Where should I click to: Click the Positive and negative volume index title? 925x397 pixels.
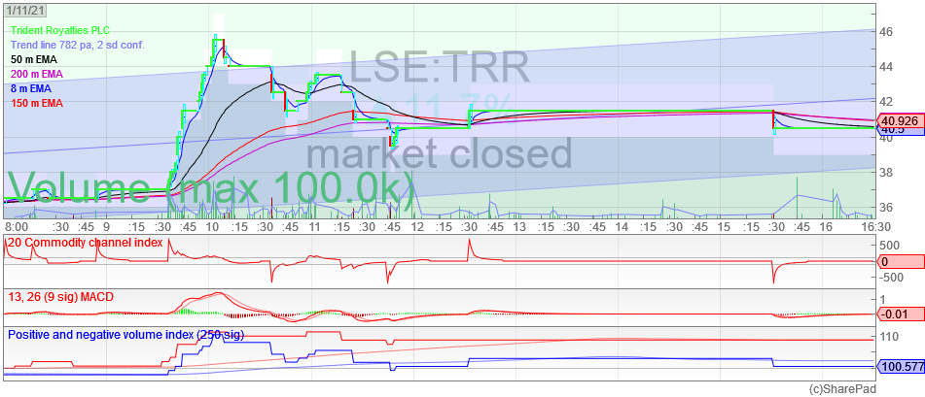click(x=125, y=335)
